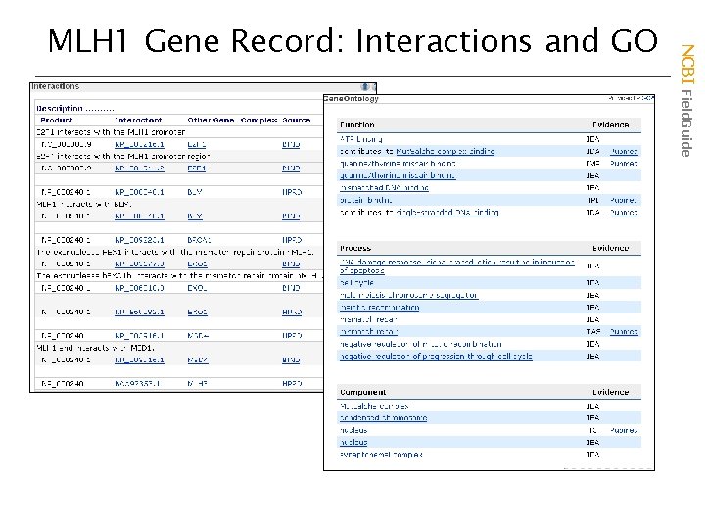
Task: Select the synaptonemal complex component row
Action: [x=489, y=455]
